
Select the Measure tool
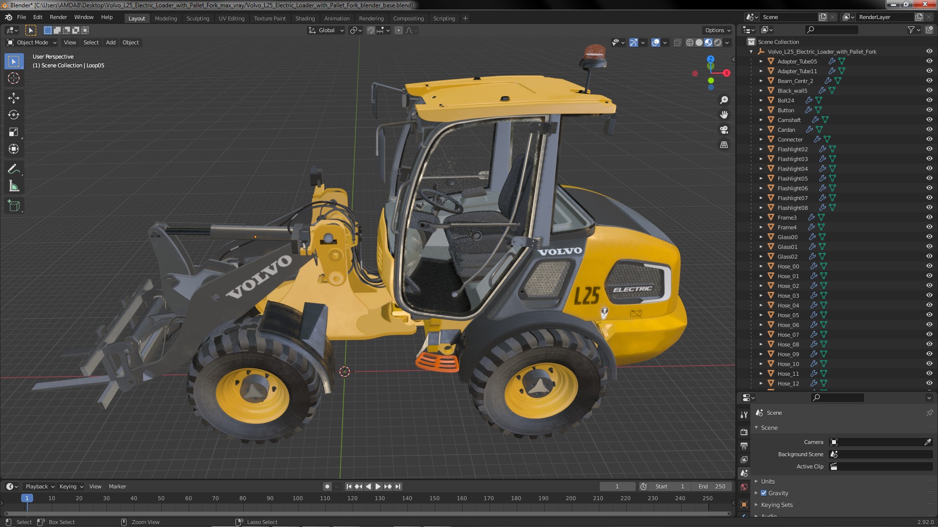pos(14,186)
